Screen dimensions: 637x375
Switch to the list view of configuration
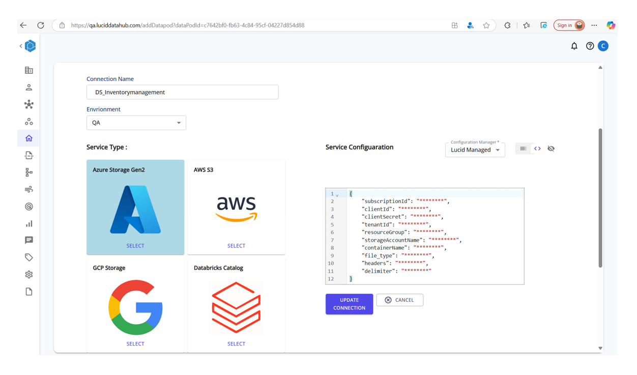point(523,149)
